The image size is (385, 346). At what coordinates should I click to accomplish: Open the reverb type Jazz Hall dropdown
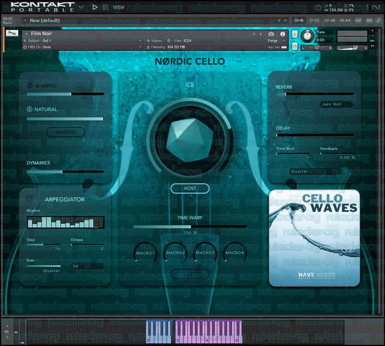click(336, 104)
